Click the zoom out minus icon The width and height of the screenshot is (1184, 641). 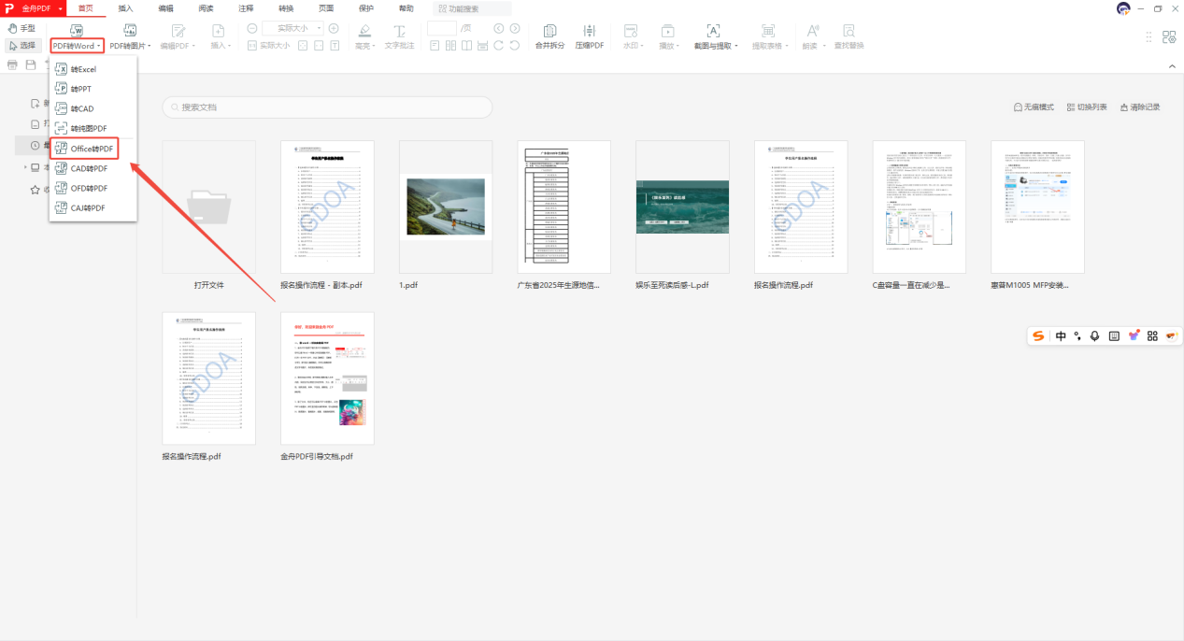tap(252, 29)
